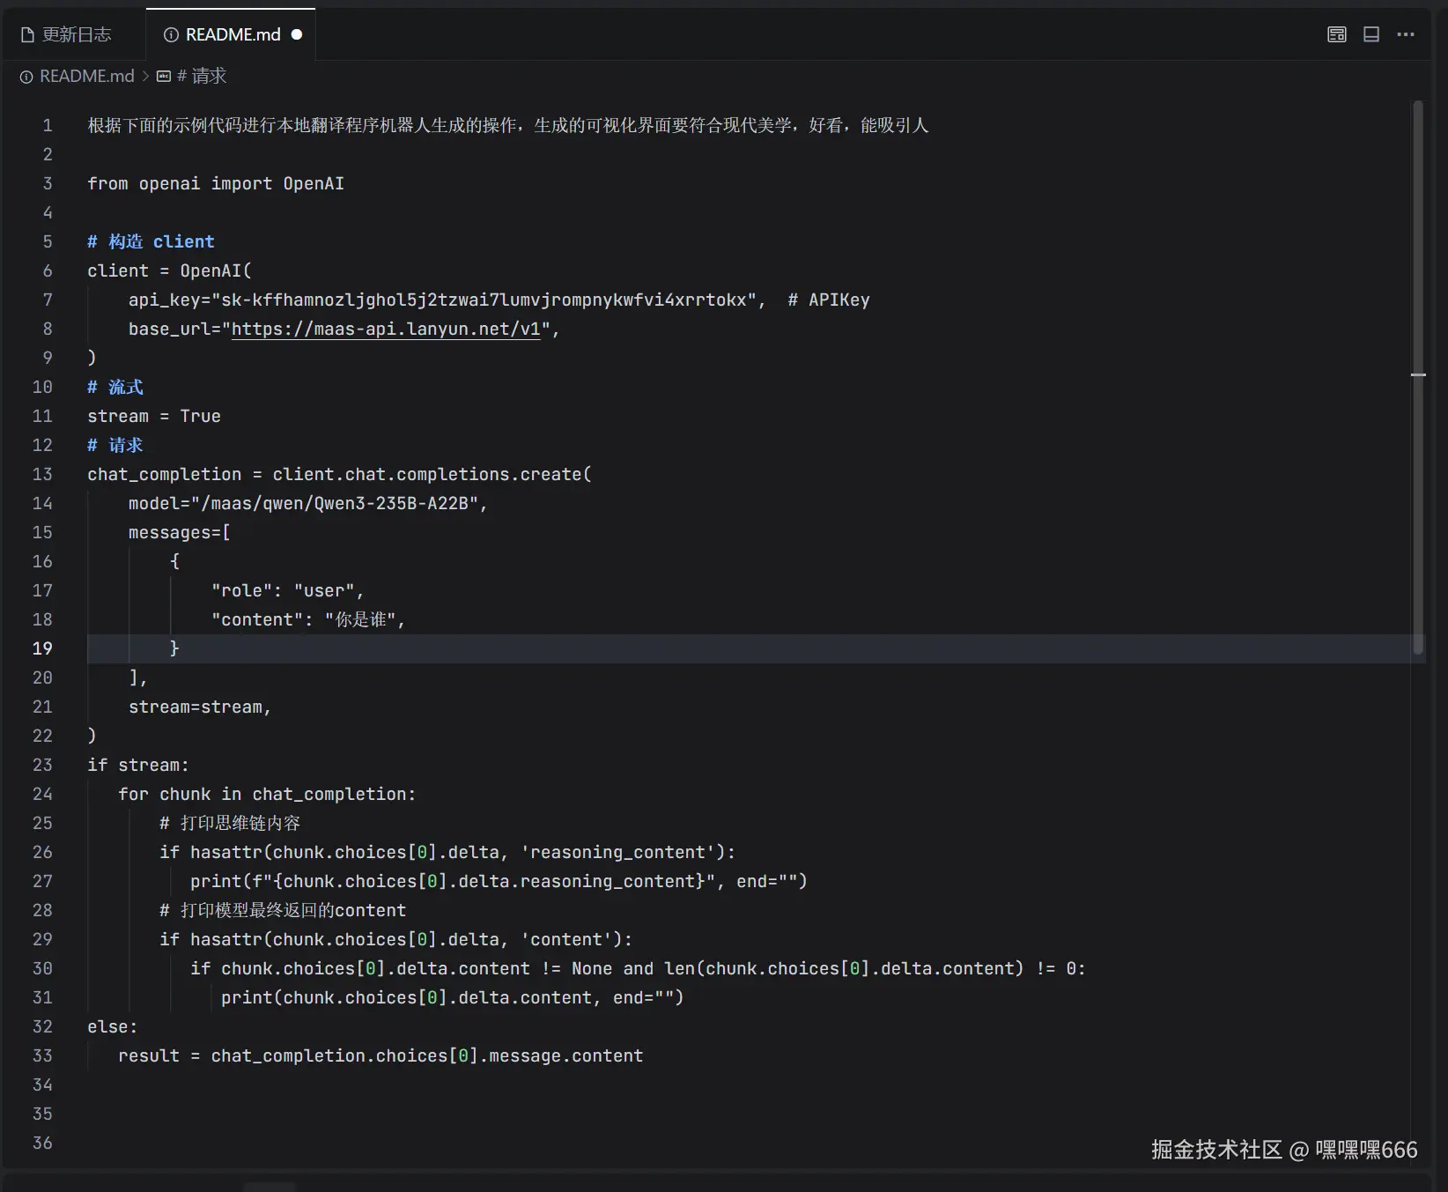This screenshot has height=1192, width=1448.
Task: Open the More Actions ellipsis menu
Action: [1406, 34]
